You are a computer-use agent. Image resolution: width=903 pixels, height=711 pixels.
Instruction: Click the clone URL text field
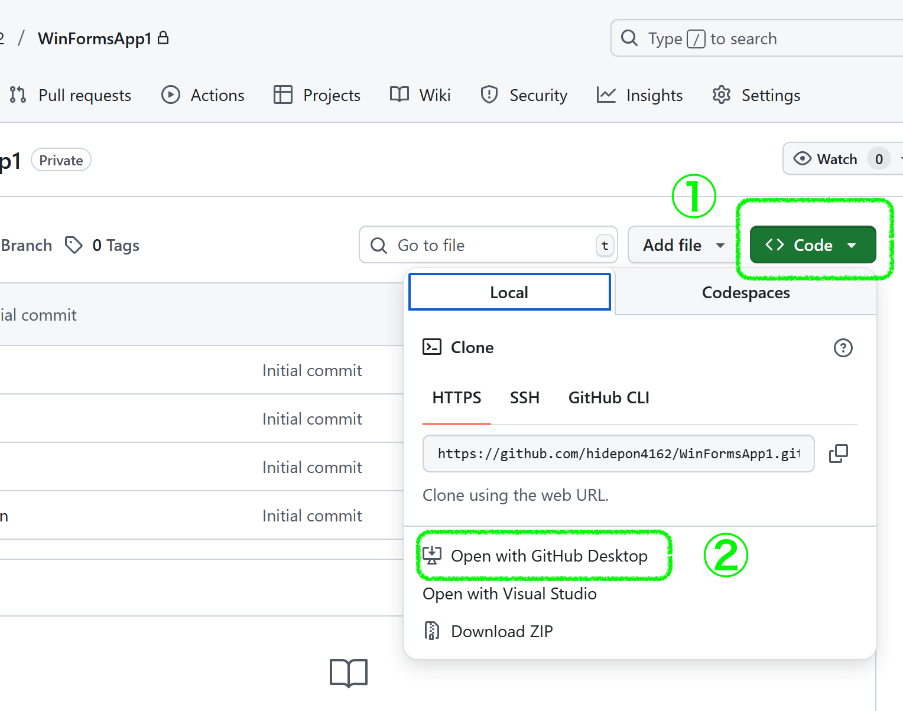pyautogui.click(x=618, y=454)
